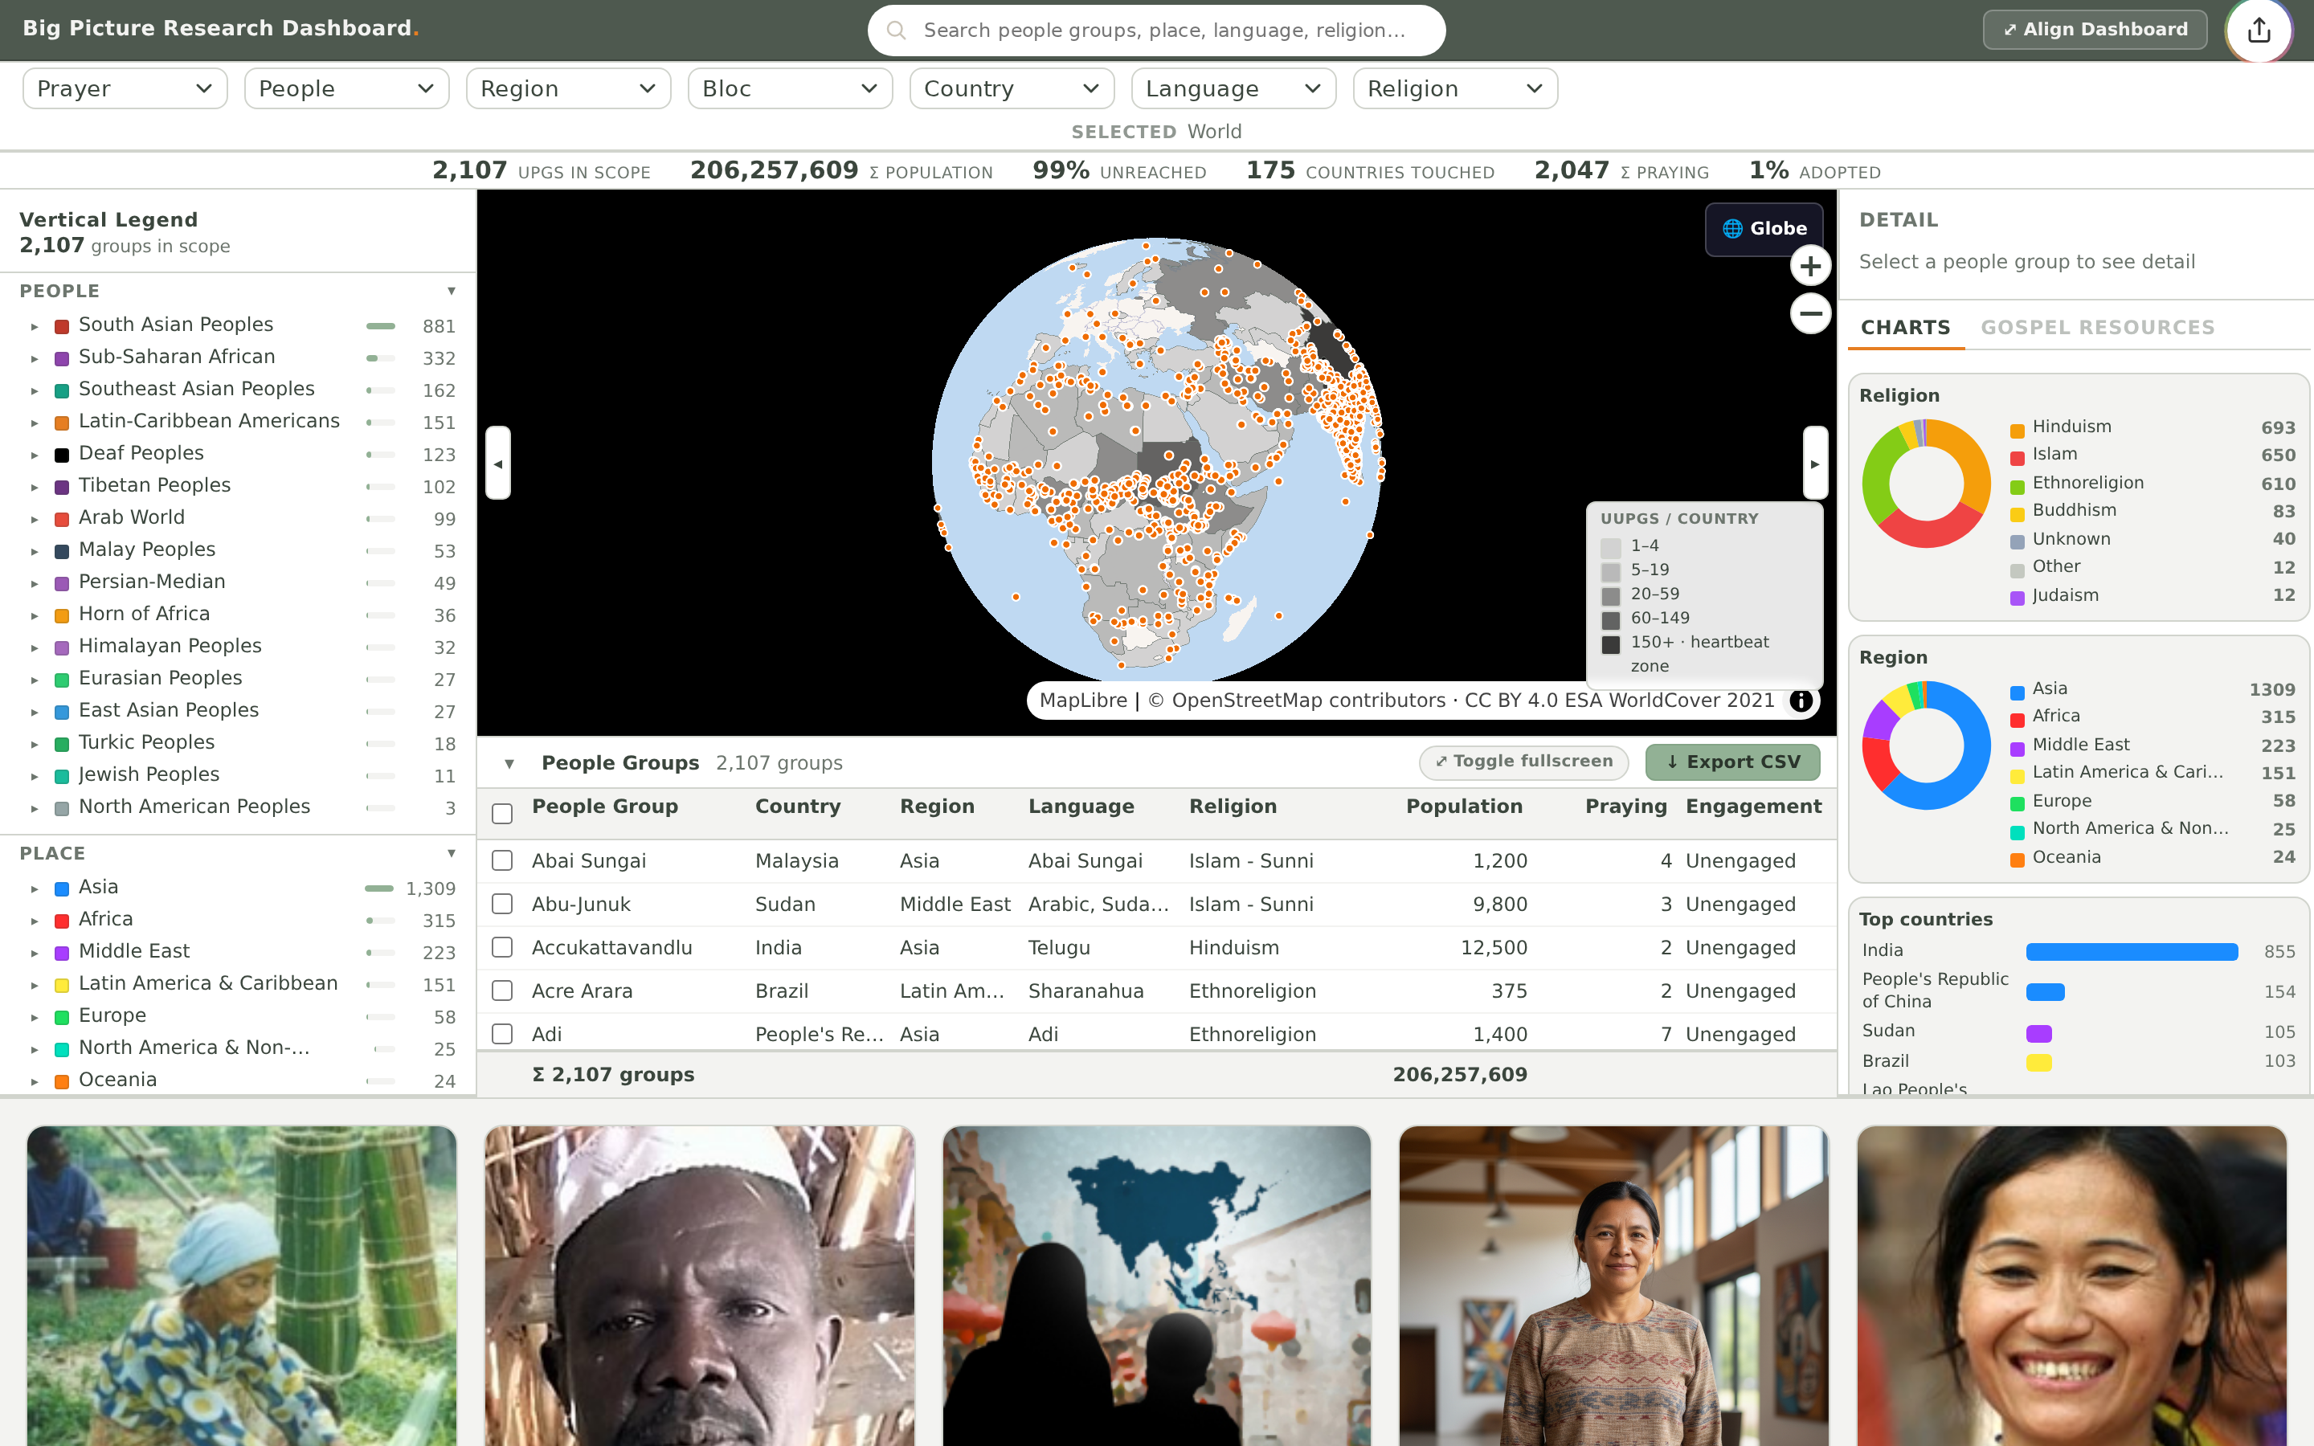Click the map attribution info icon
Viewport: 2314px width, 1446px height.
click(1801, 701)
